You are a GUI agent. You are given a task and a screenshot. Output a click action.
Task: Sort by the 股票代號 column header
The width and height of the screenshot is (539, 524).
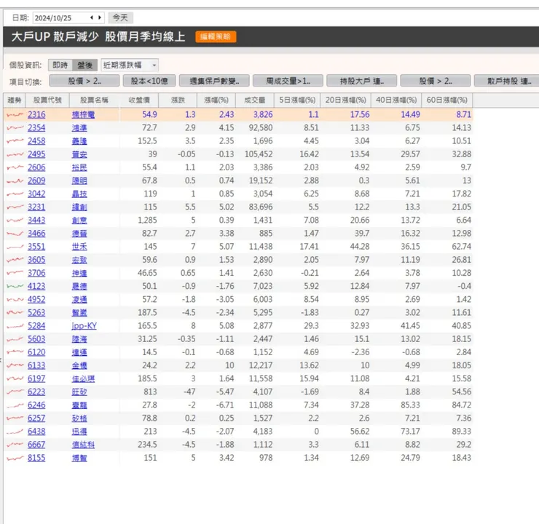(47, 100)
